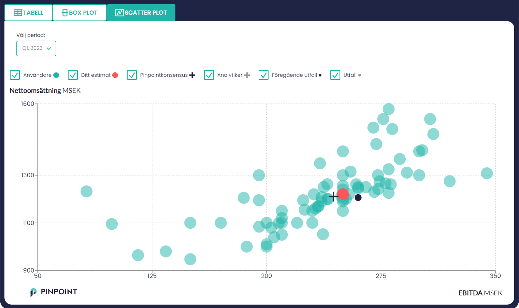The width and height of the screenshot is (519, 308).
Task: Click the dark Pinpointkonsensus plus icon in legend
Action: (192, 75)
